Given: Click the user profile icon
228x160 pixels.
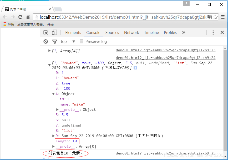Looking at the screenshot, I should click(186, 3).
